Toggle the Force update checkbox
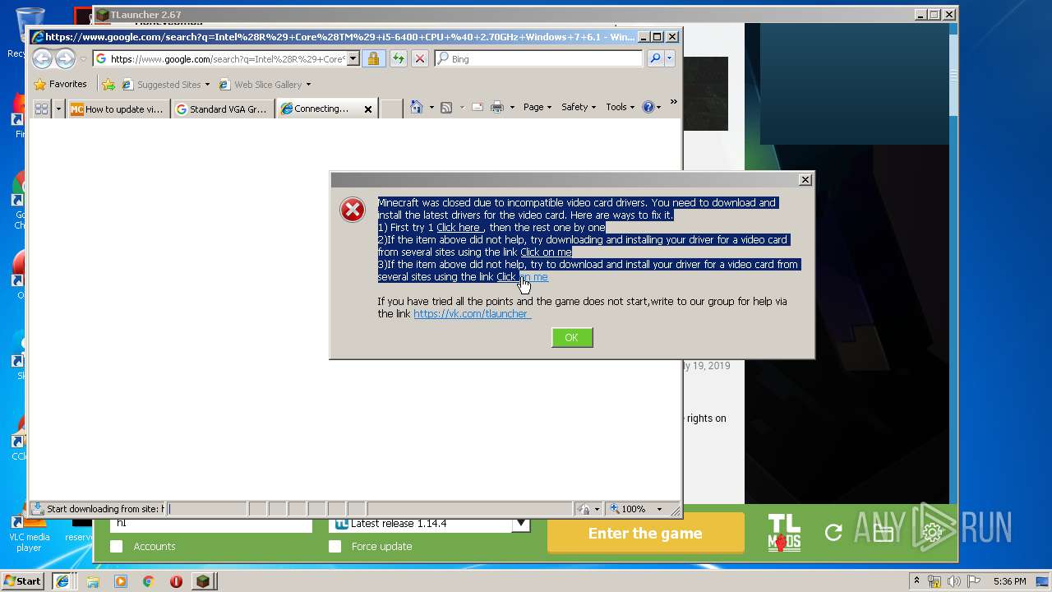The image size is (1052, 592). pos(335,546)
